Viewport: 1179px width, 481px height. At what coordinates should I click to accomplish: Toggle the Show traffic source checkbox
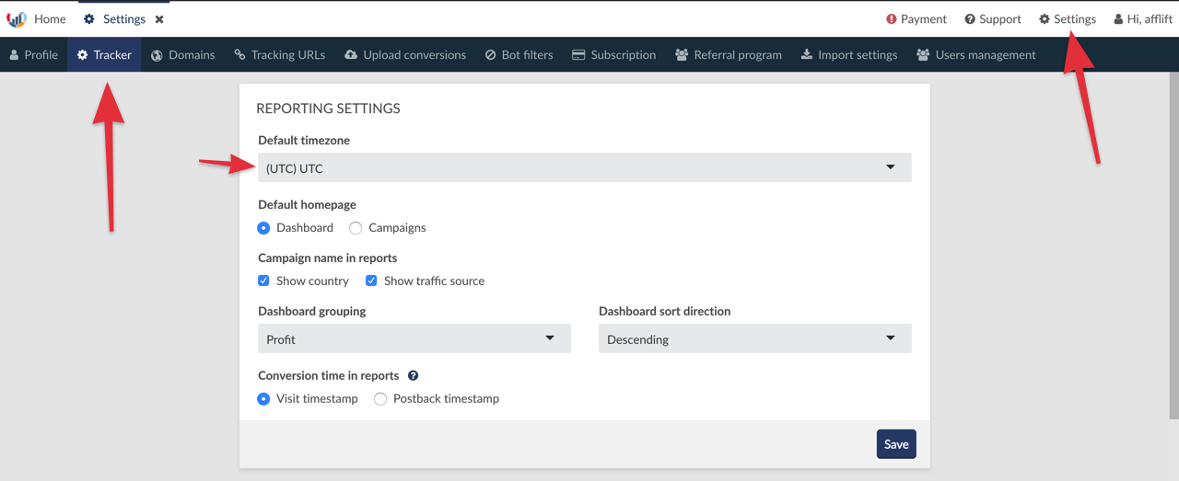[371, 281]
